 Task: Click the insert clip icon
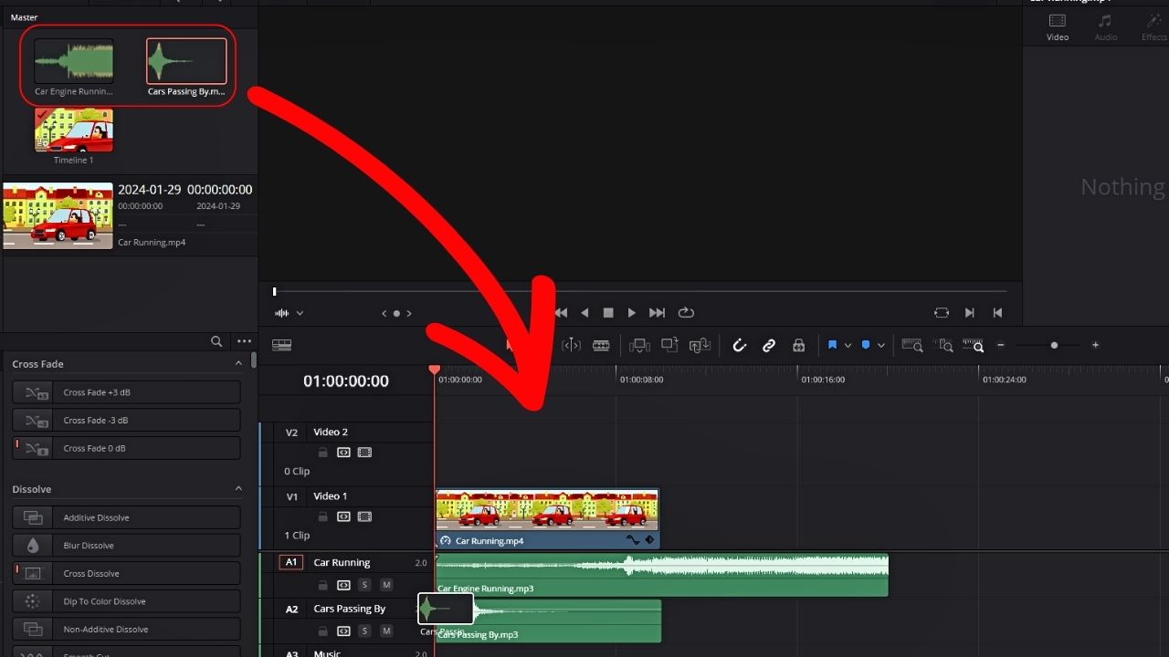(639, 345)
